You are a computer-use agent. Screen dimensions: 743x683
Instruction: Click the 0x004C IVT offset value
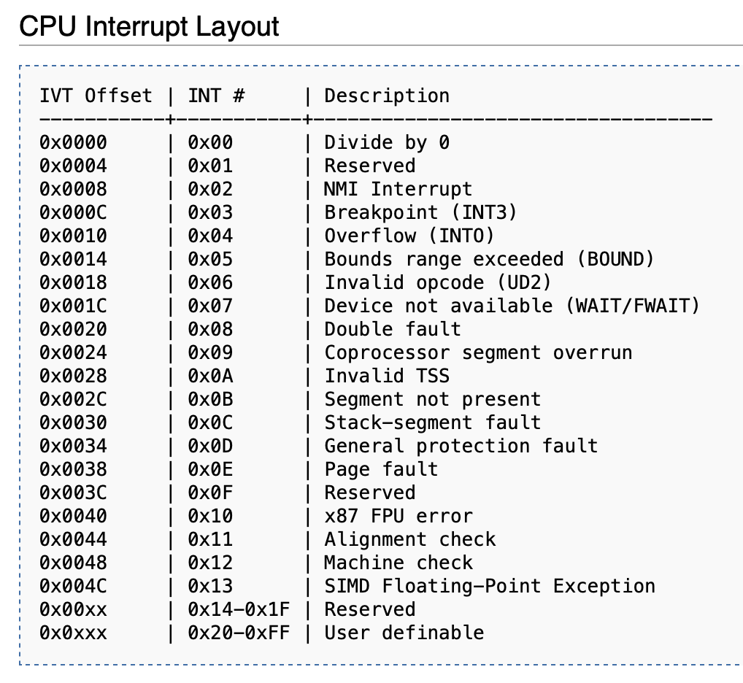click(73, 586)
